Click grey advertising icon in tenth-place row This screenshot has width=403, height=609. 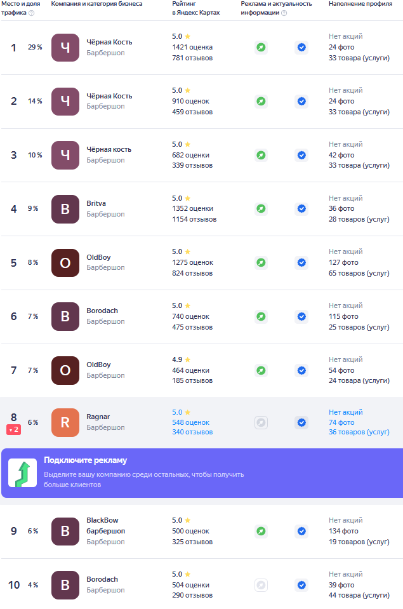coord(261,585)
